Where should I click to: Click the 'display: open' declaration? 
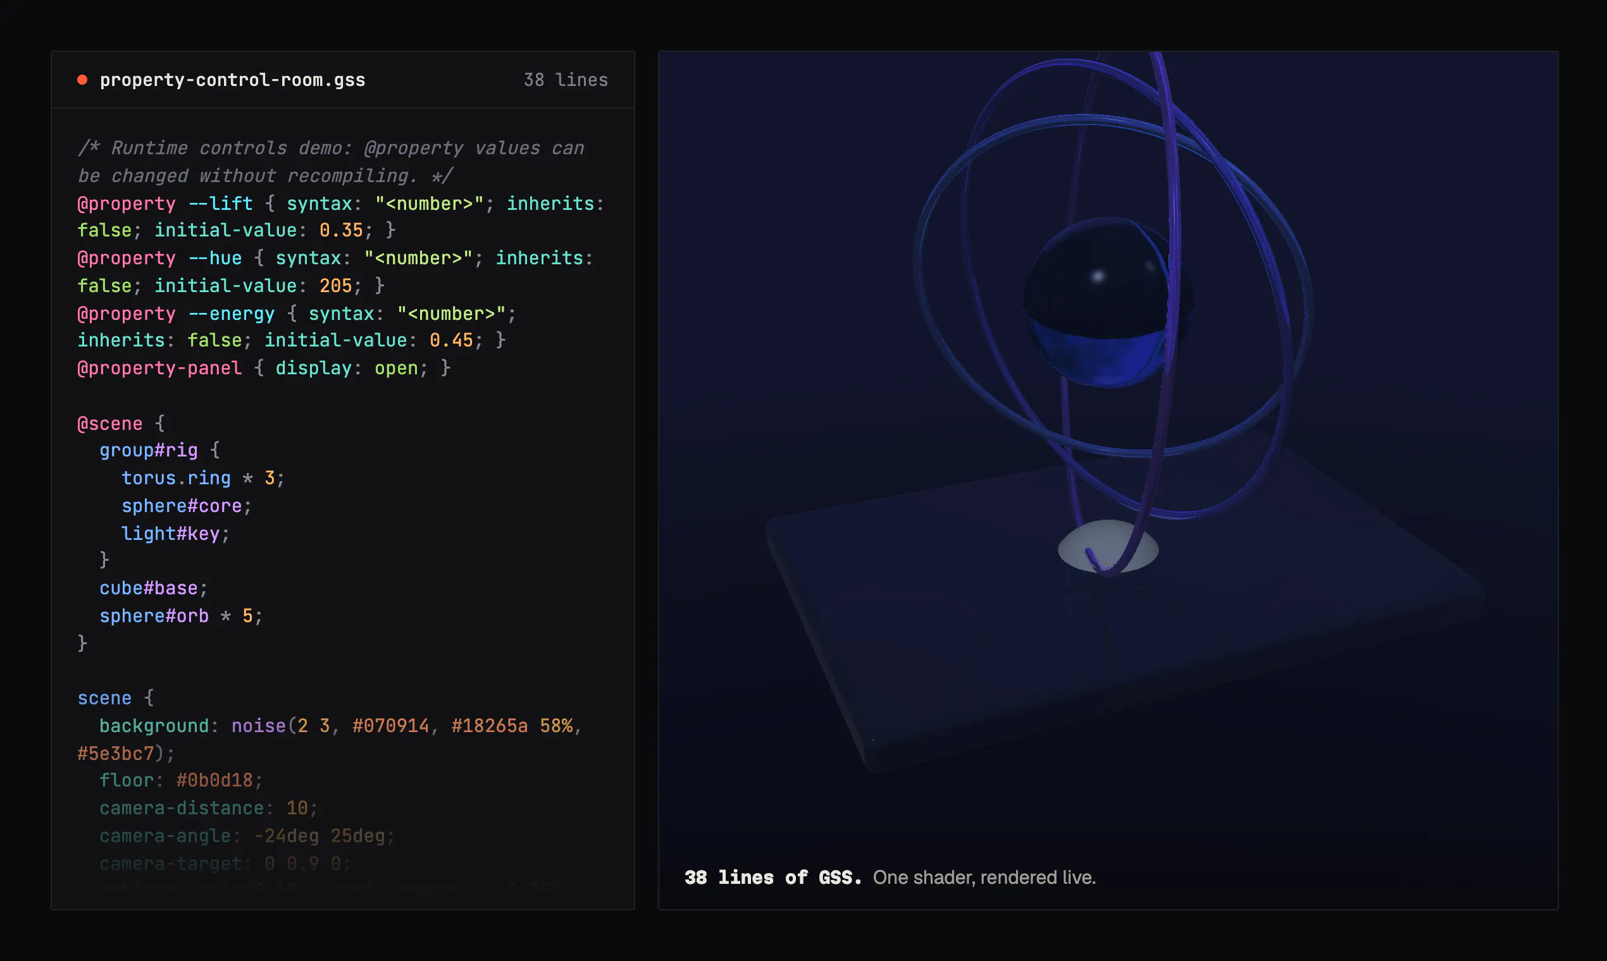pyautogui.click(x=347, y=368)
